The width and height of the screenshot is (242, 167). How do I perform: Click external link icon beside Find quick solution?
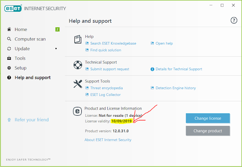[x=87, y=50]
